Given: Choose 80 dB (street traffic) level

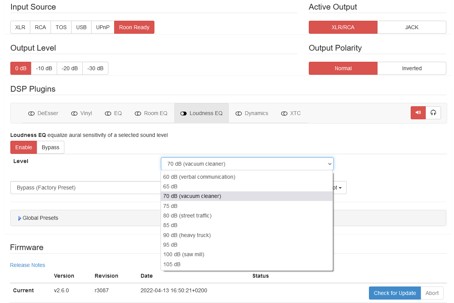Looking at the screenshot, I should [x=247, y=216].
